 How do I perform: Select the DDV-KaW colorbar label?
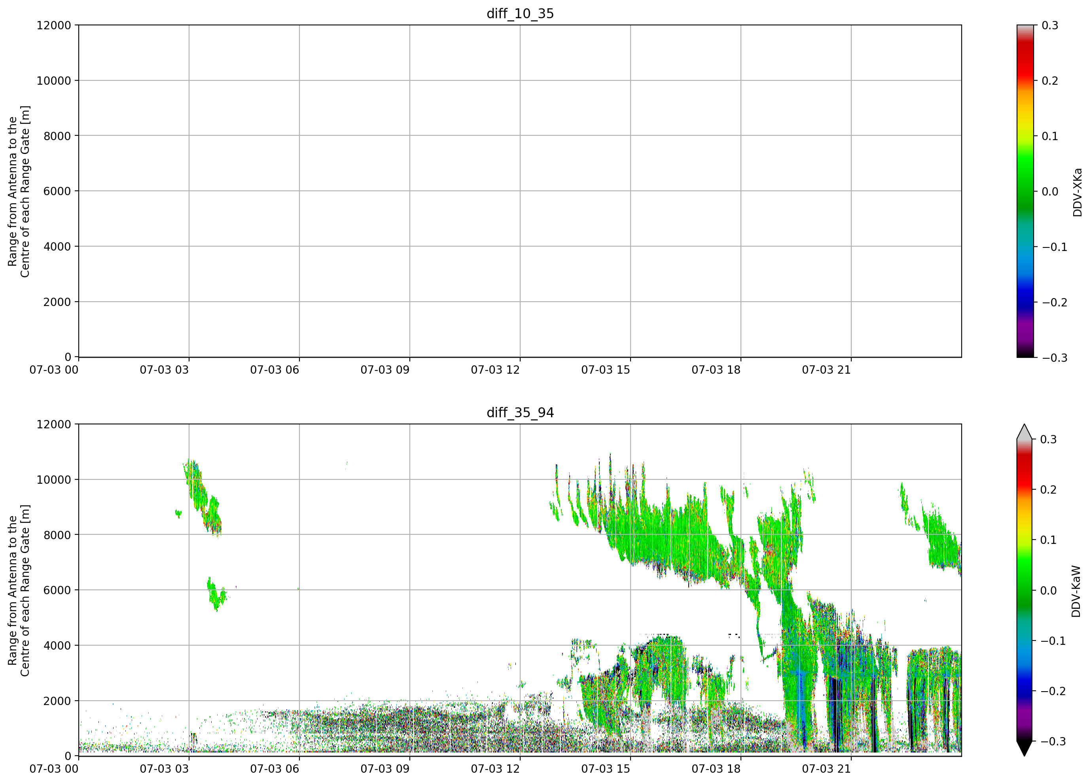click(x=1076, y=591)
